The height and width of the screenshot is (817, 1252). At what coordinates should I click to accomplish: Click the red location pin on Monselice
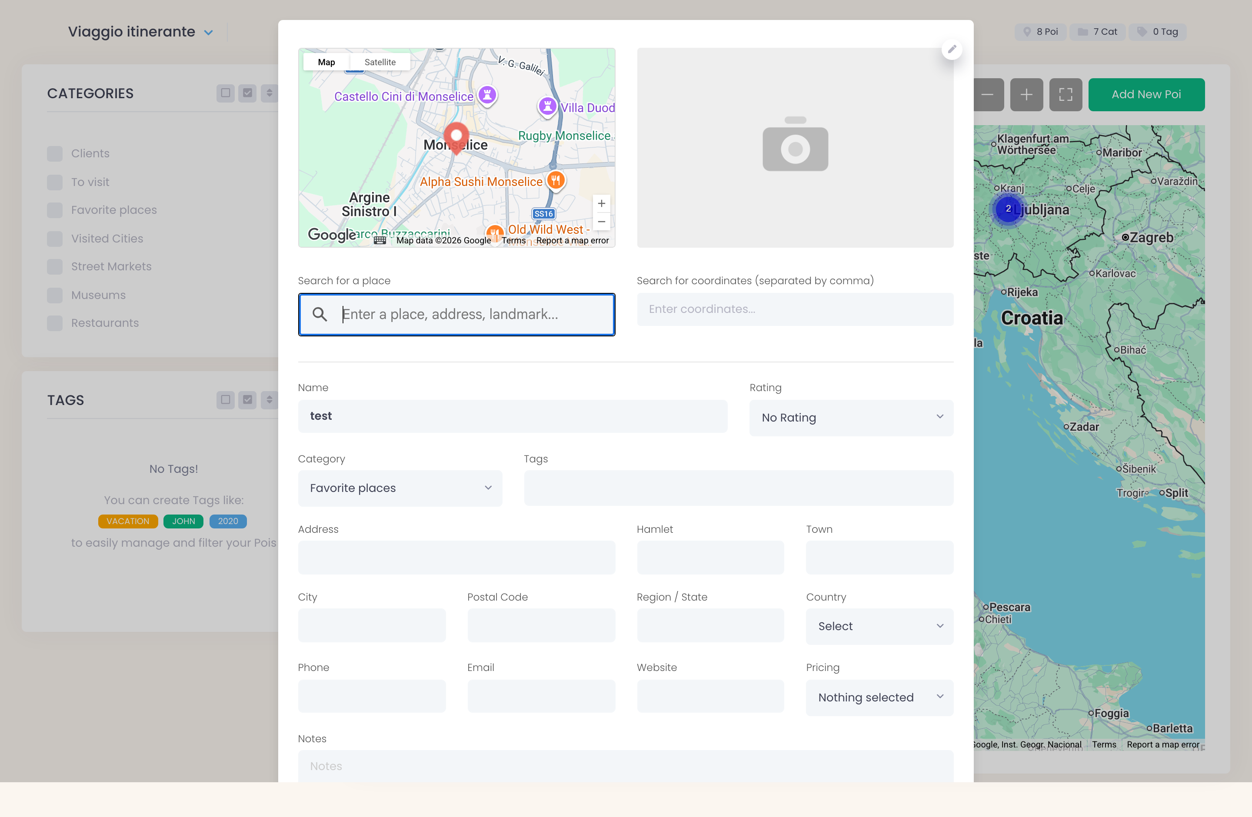tap(456, 138)
